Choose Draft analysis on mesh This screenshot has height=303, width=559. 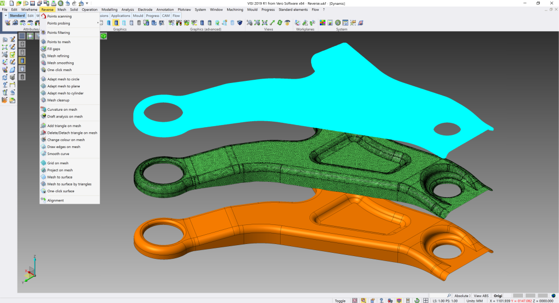[64, 116]
